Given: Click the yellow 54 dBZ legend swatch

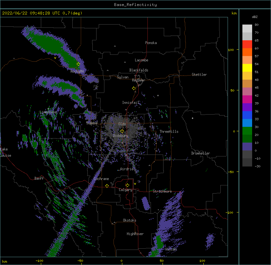Looking at the screenshot, I should (247, 68).
